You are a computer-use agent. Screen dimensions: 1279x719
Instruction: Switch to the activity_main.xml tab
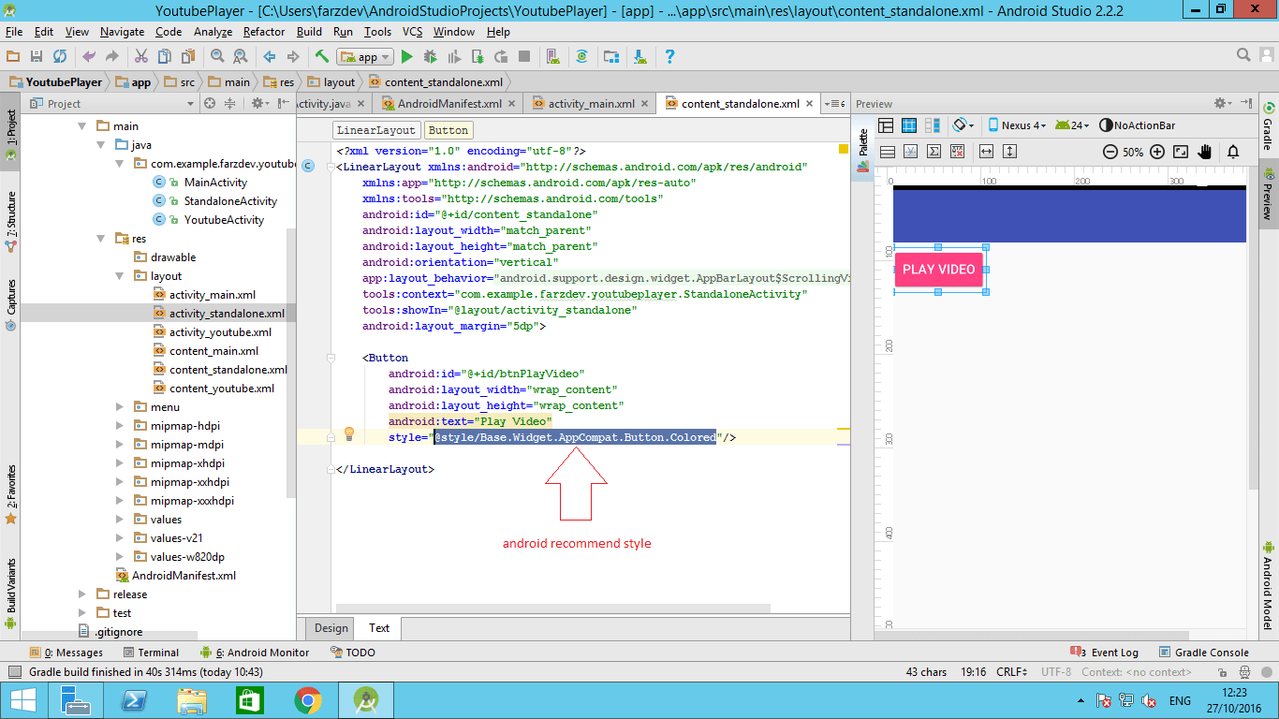click(591, 104)
